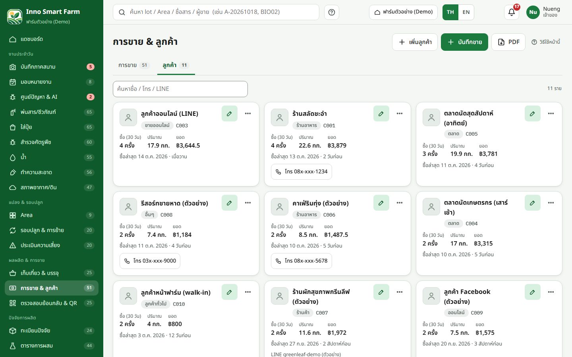The width and height of the screenshot is (572, 357).
Task: Open แดชบอร์ด in the sidebar
Action: point(52,39)
